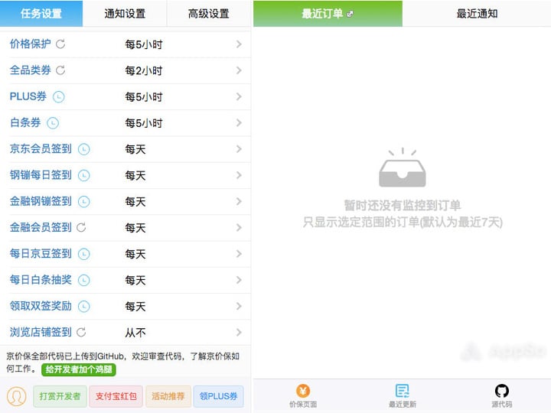Viewport: 551px width, 413px height.
Task: Open the 领取双签奖励 chevron
Action: 239,306
